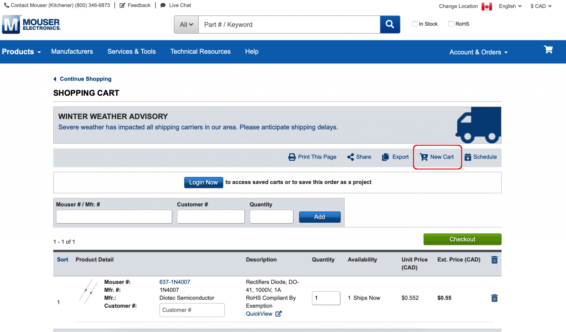Click the quantity box for 1N4007 row
This screenshot has height=332, width=566.
click(326, 298)
